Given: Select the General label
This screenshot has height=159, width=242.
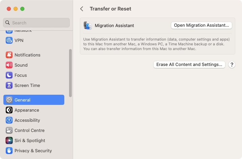Looking at the screenshot, I should [23, 100].
